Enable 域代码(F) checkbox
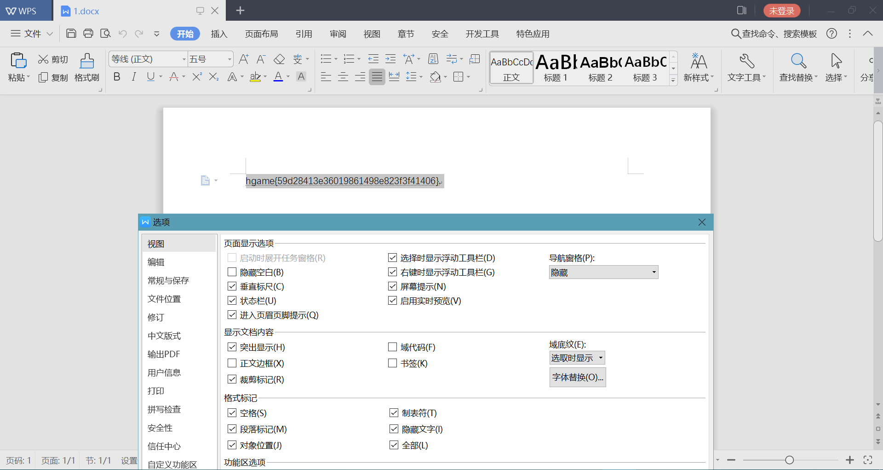The image size is (883, 470). coord(393,347)
